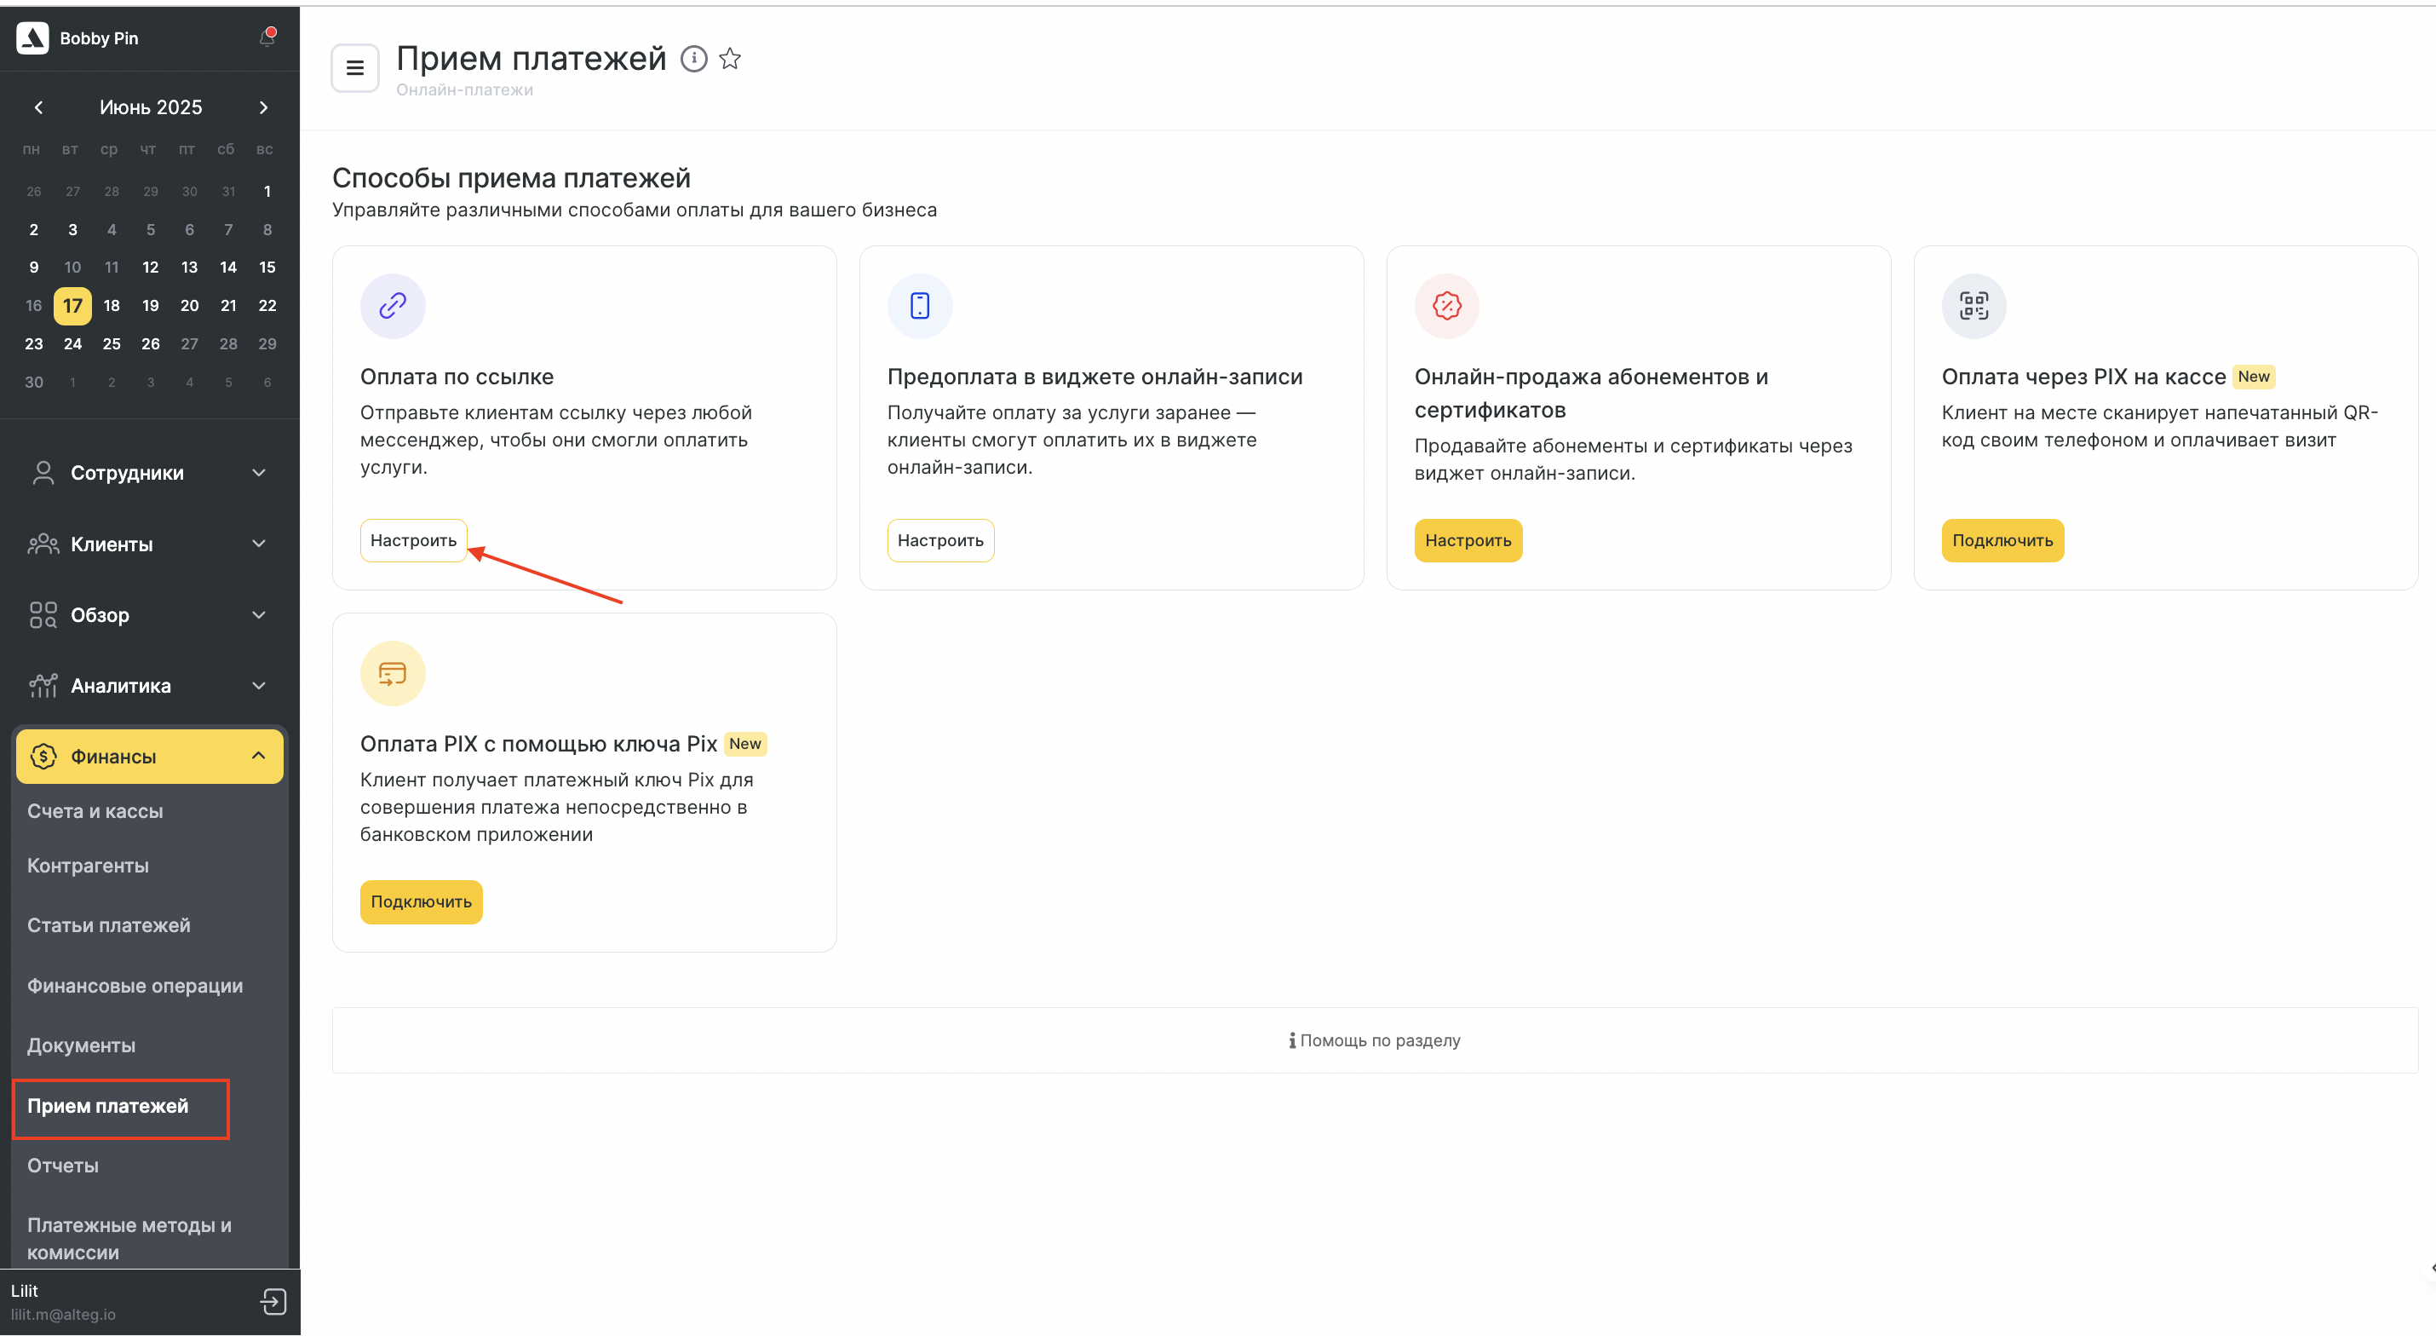Click Подключить for Оплата через PIX на кассе

(x=2002, y=540)
